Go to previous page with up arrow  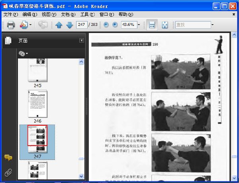59,25
